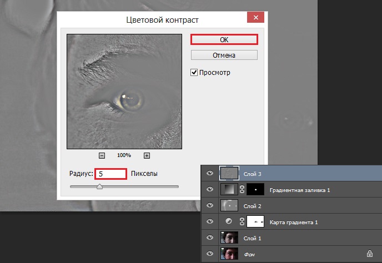
Task: Click the radius slider handle
Action: tap(99, 187)
